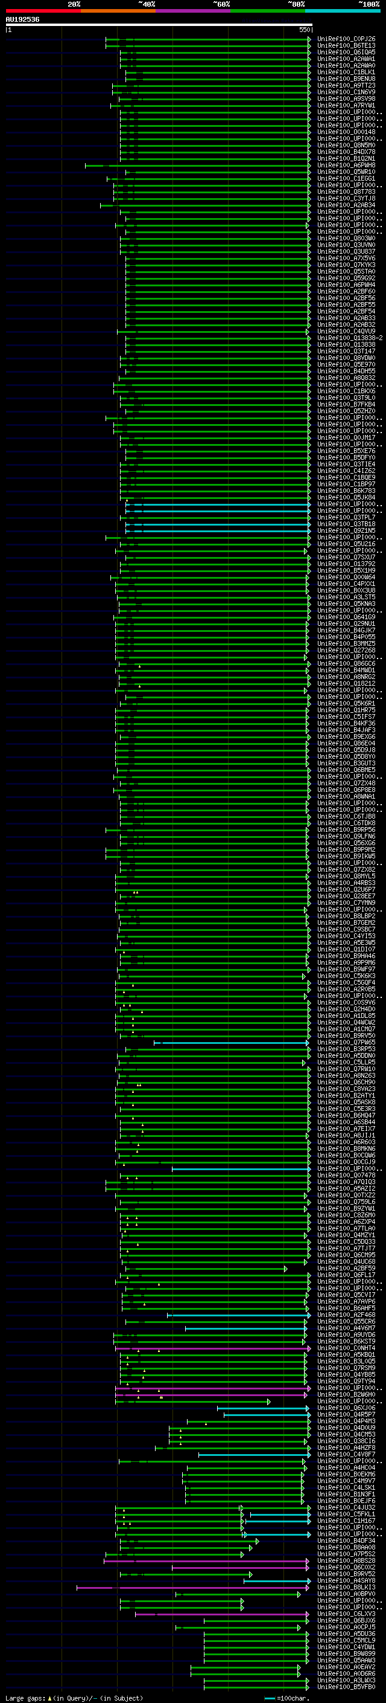This screenshot has width=386, height=1703.
Task: Select hit UniRef100_A6PWH8
Action: (x=346, y=166)
